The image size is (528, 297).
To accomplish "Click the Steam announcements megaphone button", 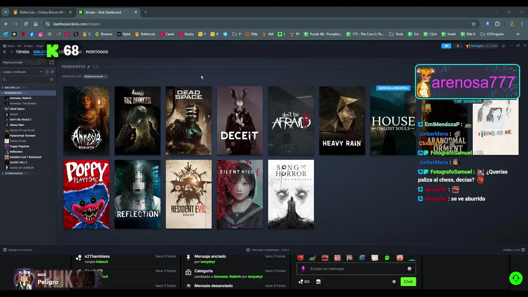I will 446,46.
